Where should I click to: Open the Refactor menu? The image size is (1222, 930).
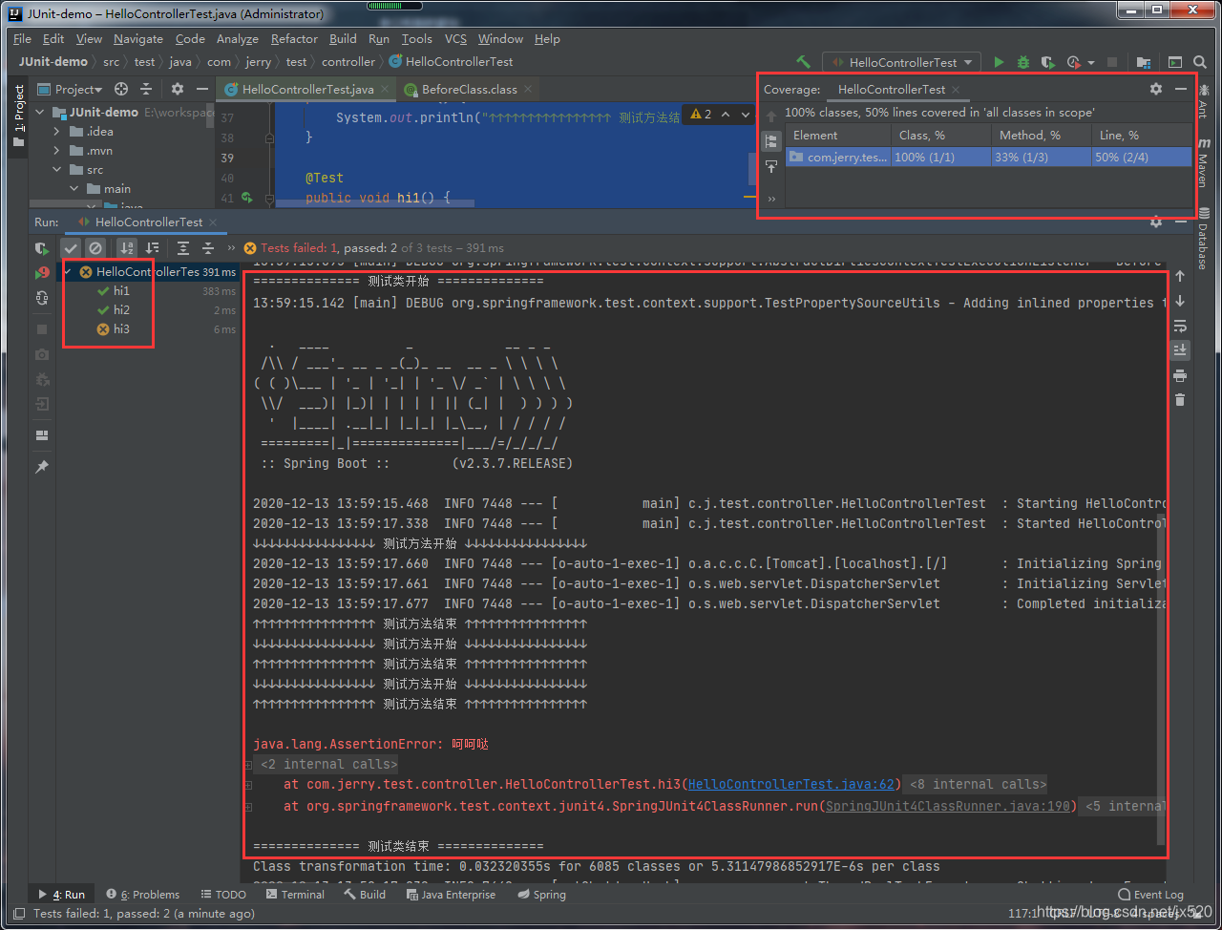294,39
